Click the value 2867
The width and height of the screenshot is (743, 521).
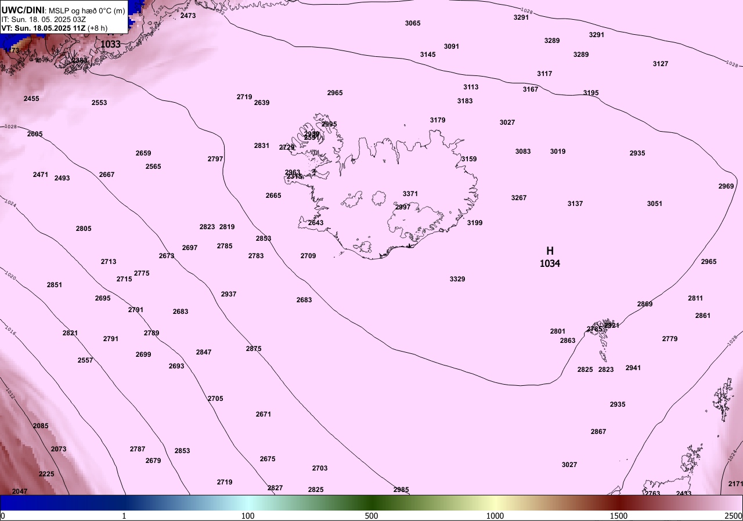(598, 432)
